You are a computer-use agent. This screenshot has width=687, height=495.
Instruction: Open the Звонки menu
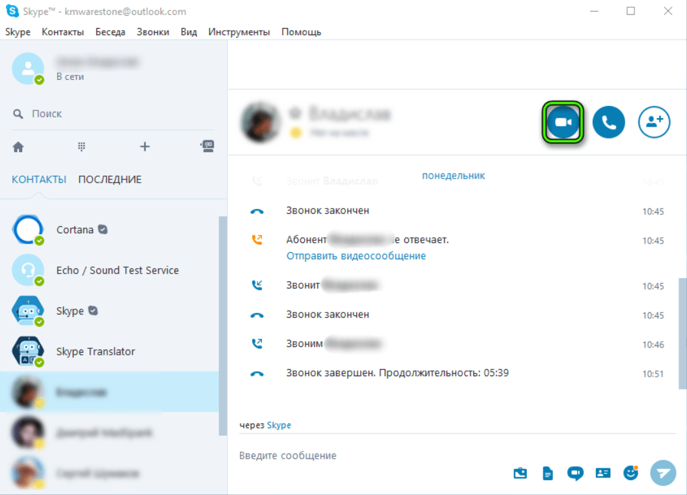pyautogui.click(x=153, y=32)
